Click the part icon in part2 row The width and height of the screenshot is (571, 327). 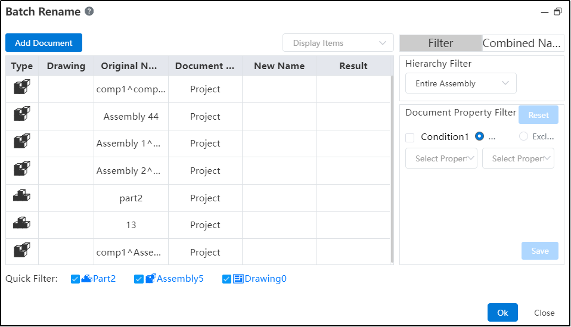point(22,197)
